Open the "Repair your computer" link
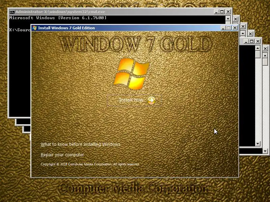270x202 pixels. (62, 155)
